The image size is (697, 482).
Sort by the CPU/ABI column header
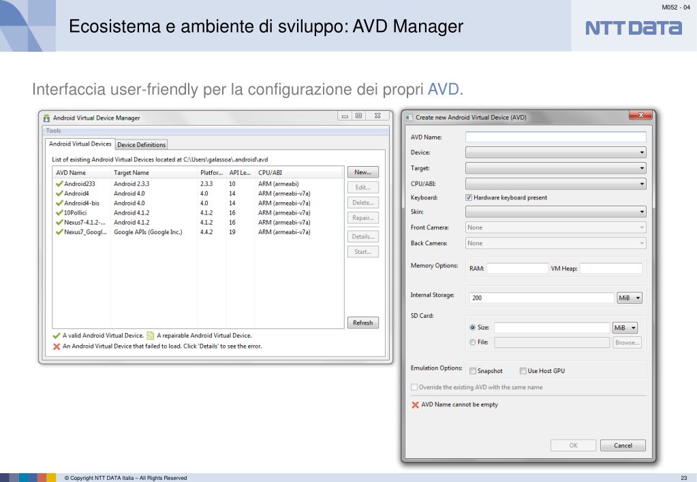[x=299, y=173]
